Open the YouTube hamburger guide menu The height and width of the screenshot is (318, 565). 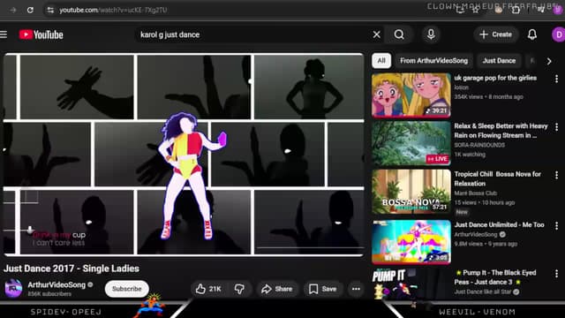point(4,34)
